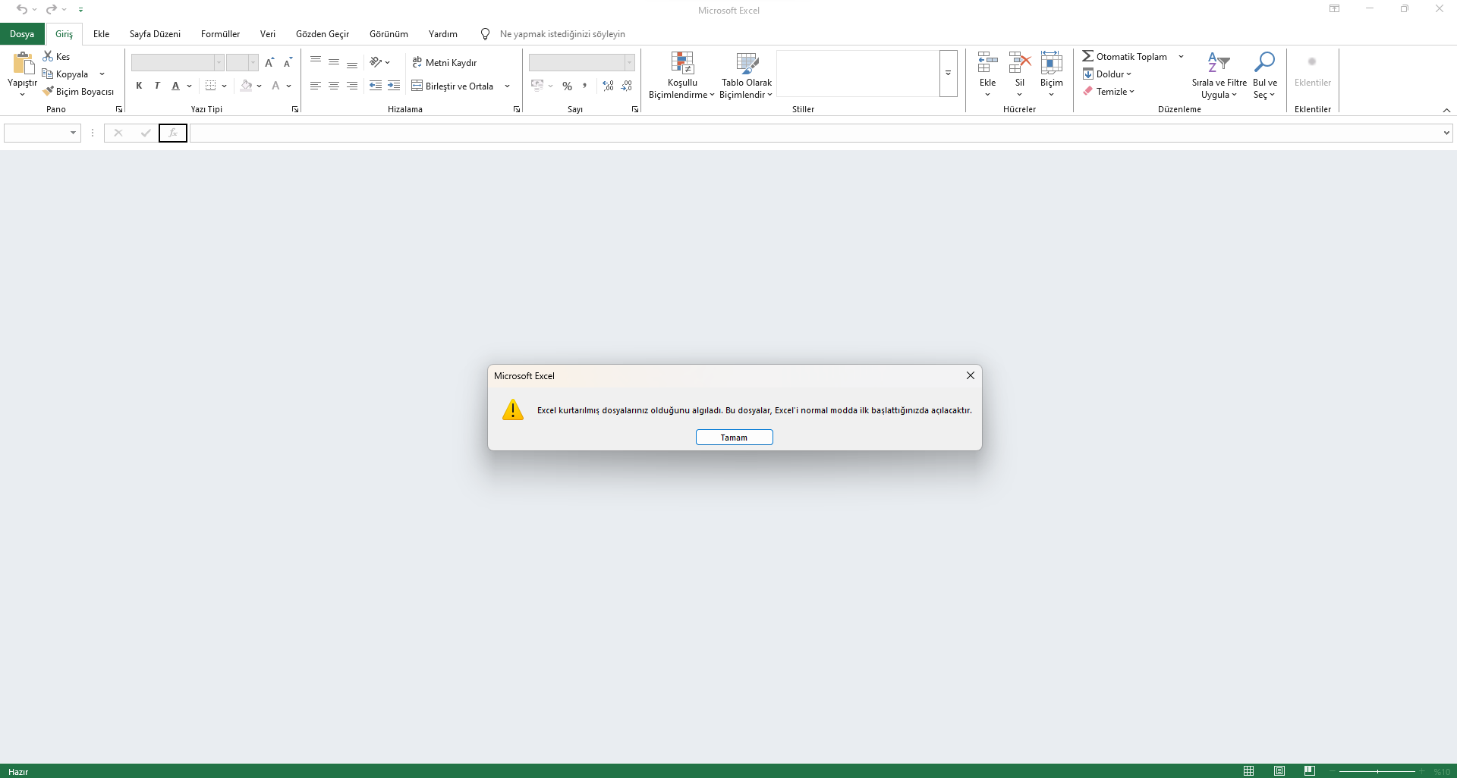Click the decrease font size icon
The width and height of the screenshot is (1457, 778).
click(288, 62)
